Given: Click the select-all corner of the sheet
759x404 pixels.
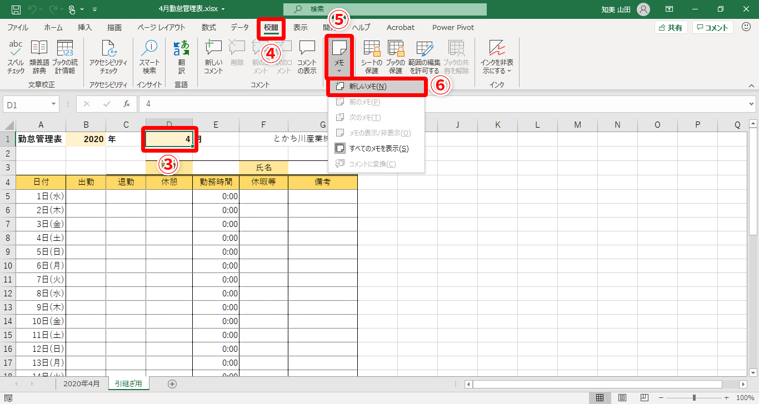Looking at the screenshot, I should click(x=8, y=125).
